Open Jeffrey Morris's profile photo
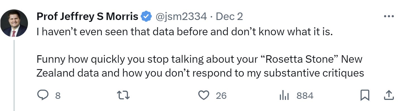This screenshot has width=400, height=111. pos(14,23)
